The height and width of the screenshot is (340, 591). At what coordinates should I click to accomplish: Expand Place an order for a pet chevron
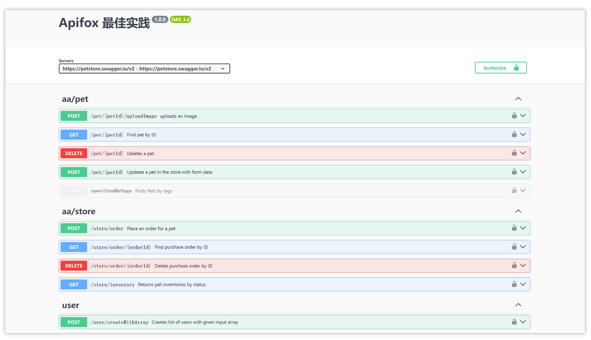click(x=523, y=228)
